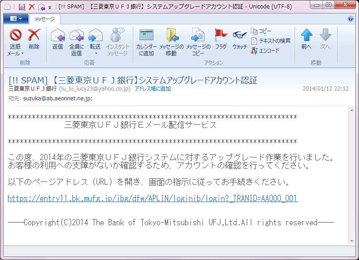Open the blue application menu button
The width and height of the screenshot is (359, 260).
[16, 19]
